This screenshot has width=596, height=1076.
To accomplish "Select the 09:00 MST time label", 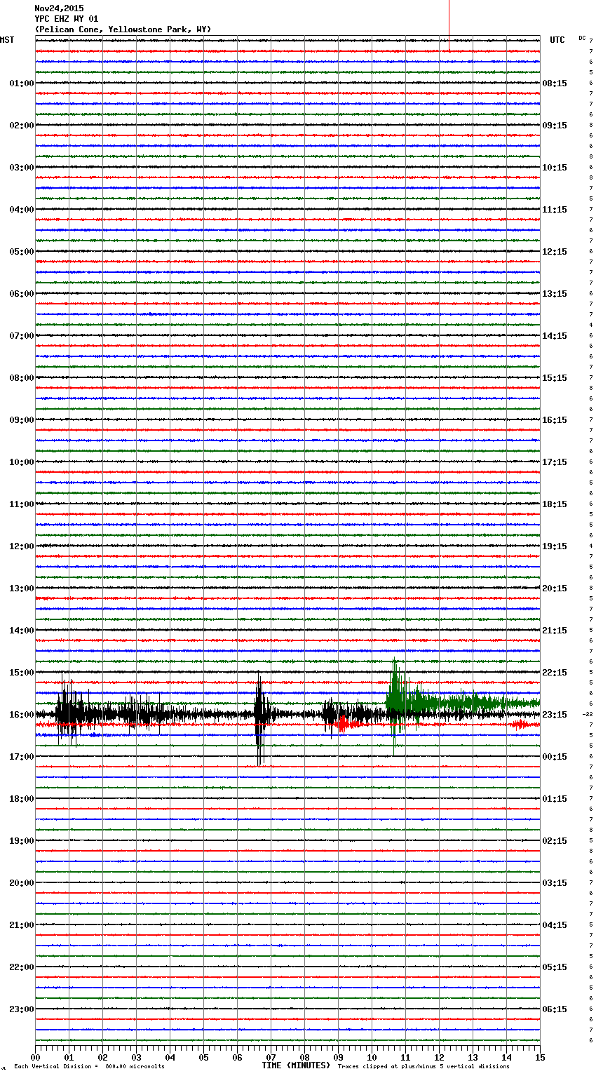I will coord(22,420).
